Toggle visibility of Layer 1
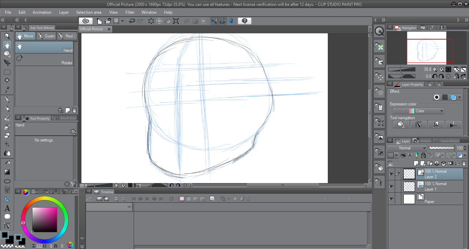The width and height of the screenshot is (469, 249). point(391,186)
